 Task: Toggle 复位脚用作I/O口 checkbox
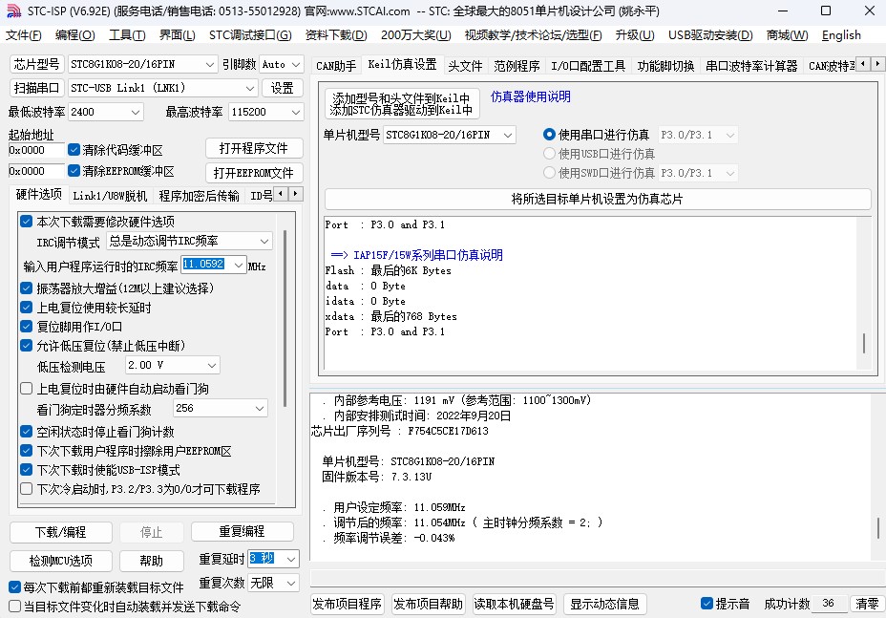[26, 327]
